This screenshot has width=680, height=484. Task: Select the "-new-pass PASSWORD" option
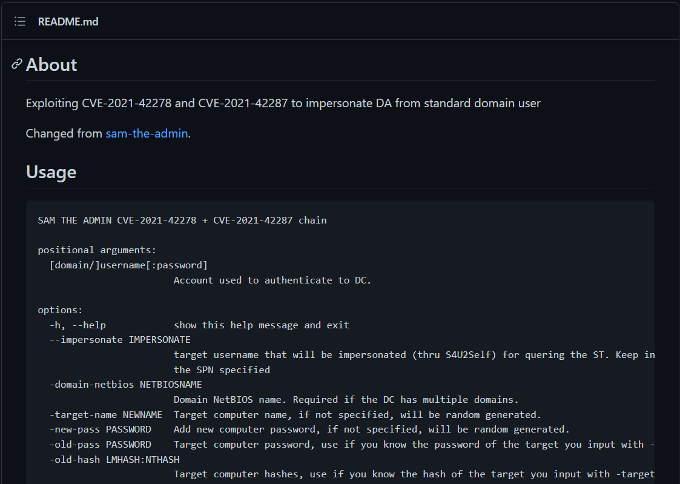coord(100,429)
